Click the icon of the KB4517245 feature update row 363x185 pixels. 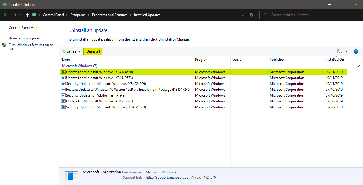pos(63,90)
